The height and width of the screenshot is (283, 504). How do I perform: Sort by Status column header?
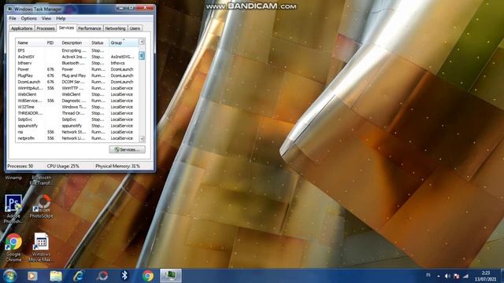point(99,42)
